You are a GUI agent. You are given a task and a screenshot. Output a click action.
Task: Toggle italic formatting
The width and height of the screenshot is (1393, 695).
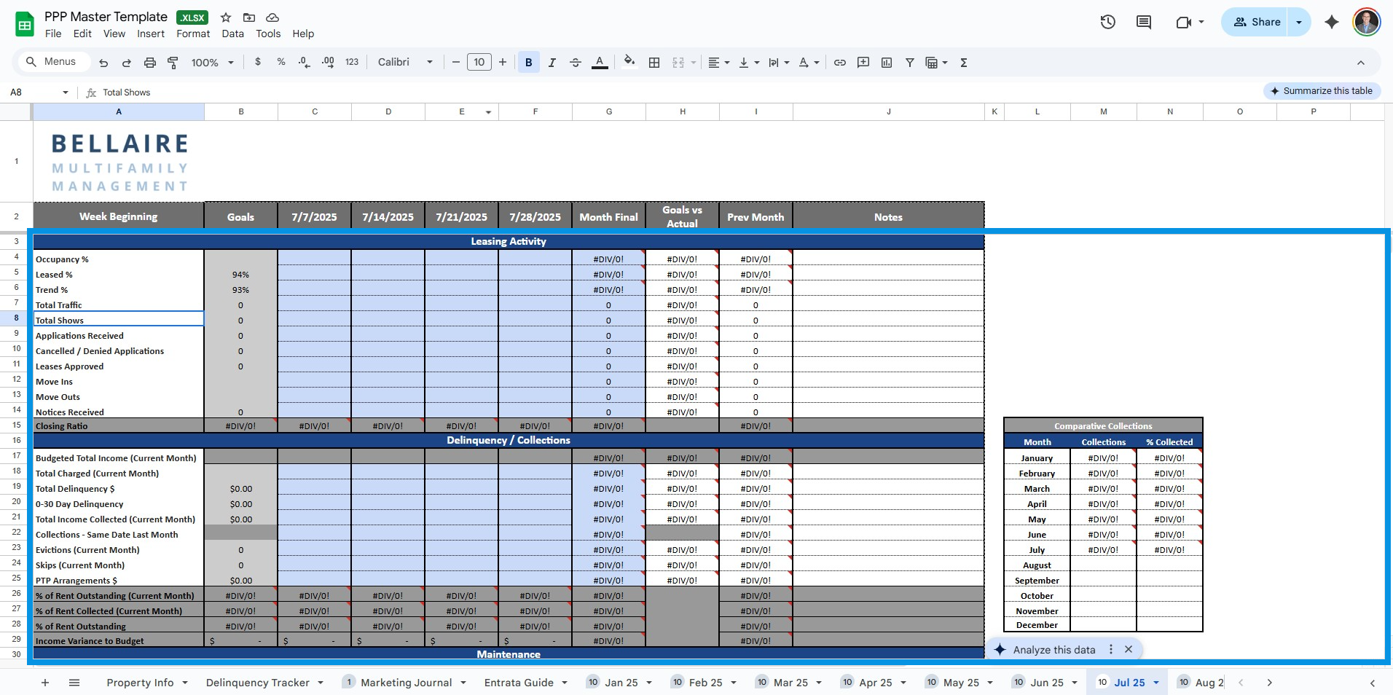[x=552, y=63]
